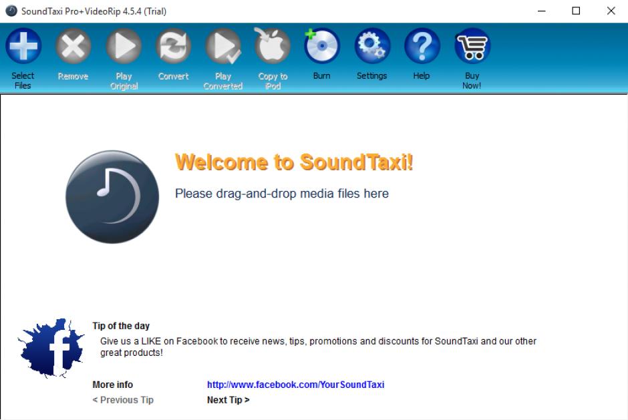Go back to Previous Tip
628x420 pixels.
[x=123, y=400]
